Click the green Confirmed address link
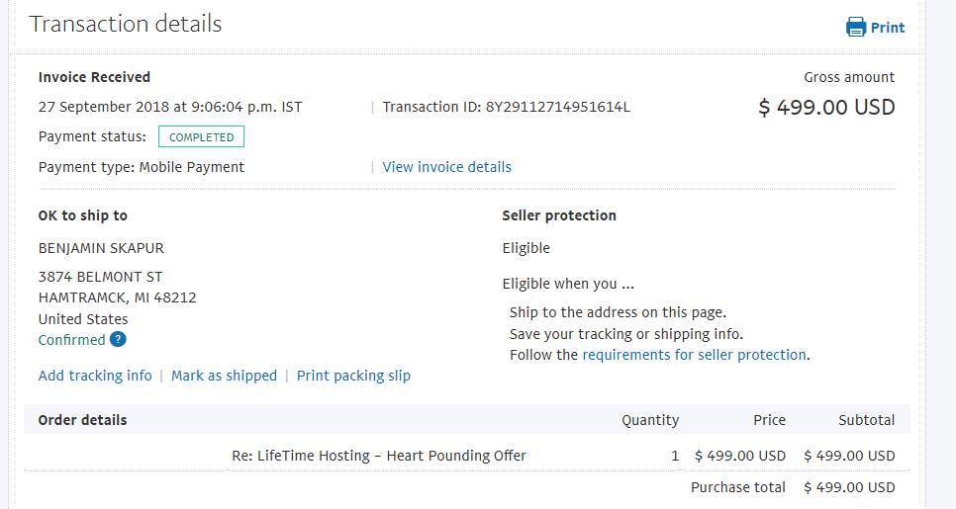The height and width of the screenshot is (509, 956). pos(71,340)
